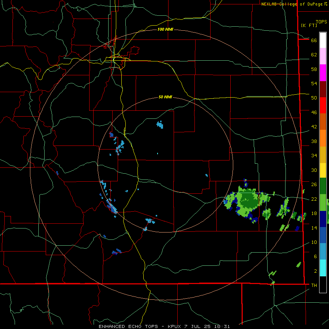
Task: Click the '34' legend value
Action: point(314,156)
